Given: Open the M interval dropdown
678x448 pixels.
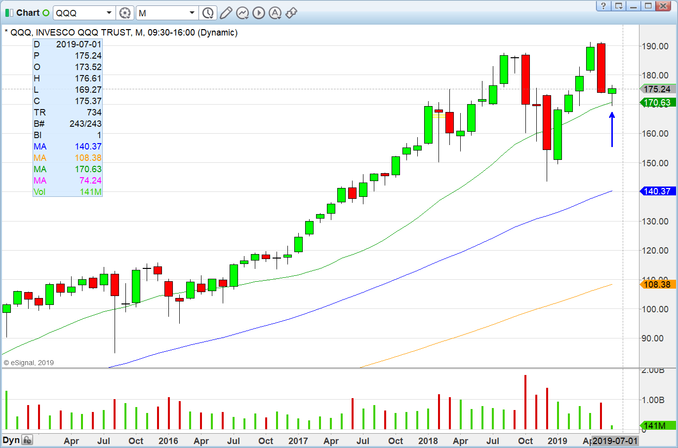Looking at the screenshot, I should point(192,12).
